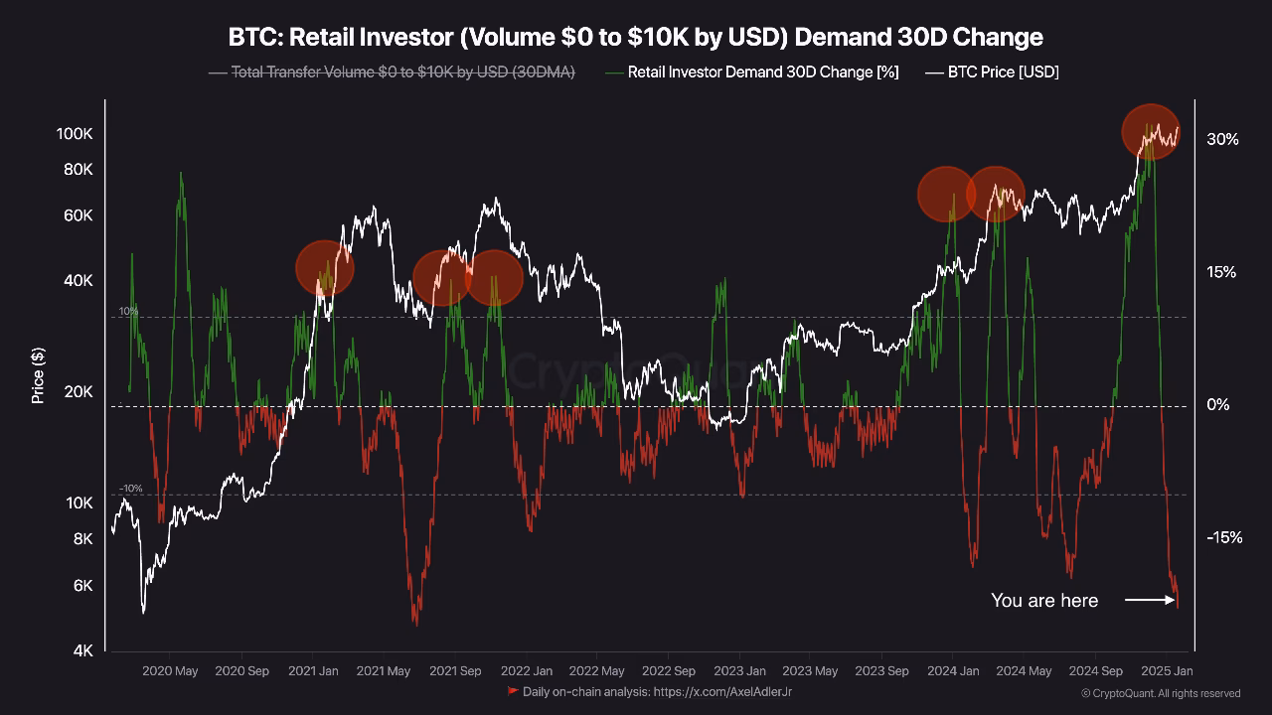Toggle the Retail Investor Demand 30D Change legend

click(762, 72)
